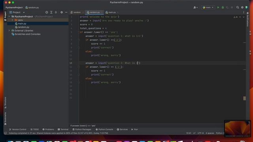Click random.py breadcrumb in navigation bar
Screen dimensions: 253x142
tap(32, 7)
